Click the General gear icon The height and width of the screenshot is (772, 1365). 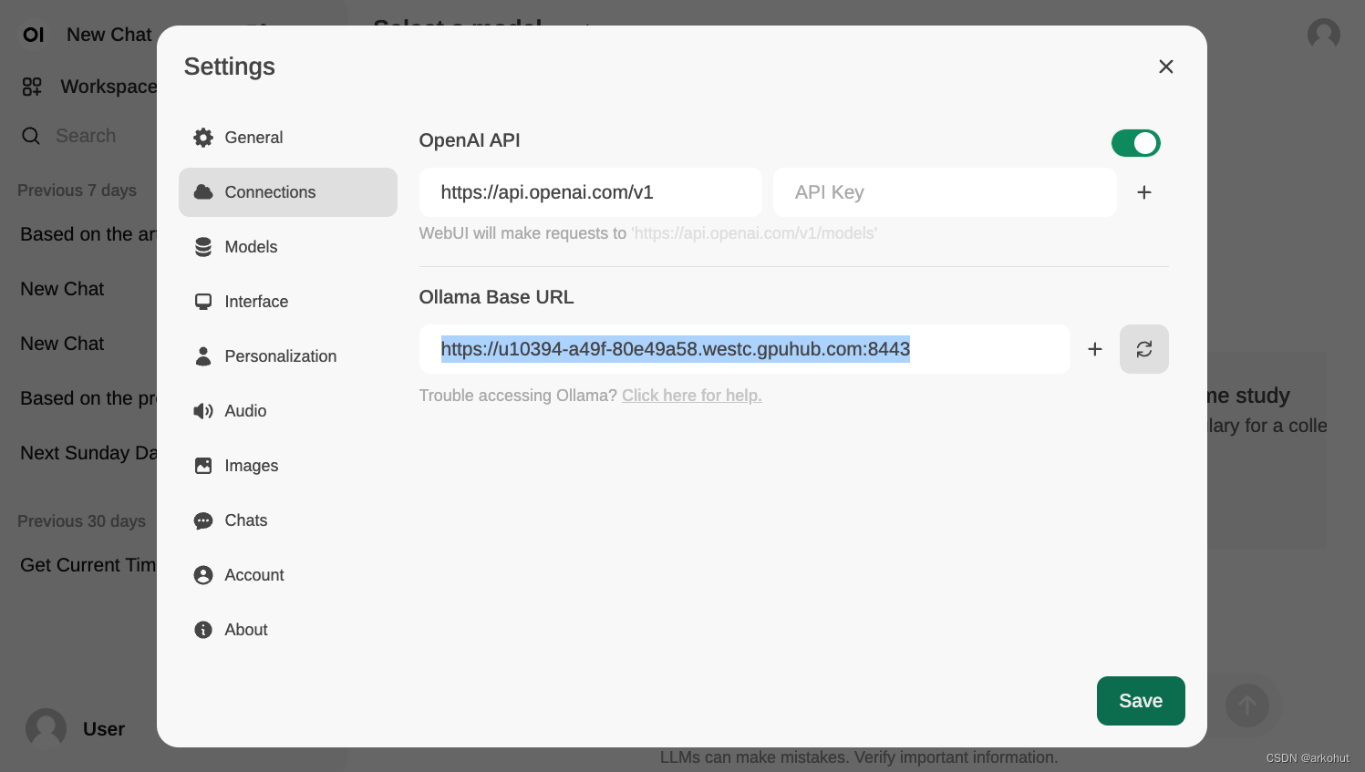[203, 138]
